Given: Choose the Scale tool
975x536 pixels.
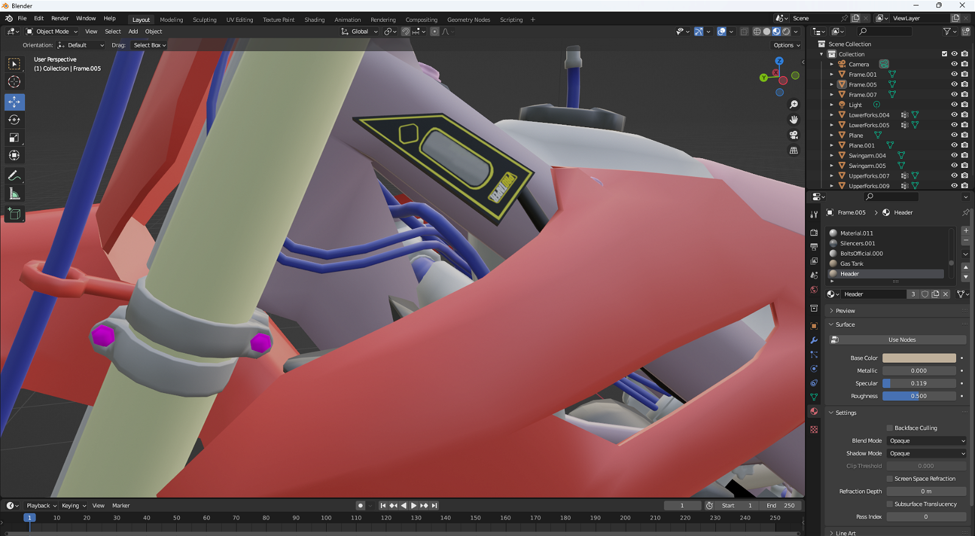Looking at the screenshot, I should (x=14, y=138).
